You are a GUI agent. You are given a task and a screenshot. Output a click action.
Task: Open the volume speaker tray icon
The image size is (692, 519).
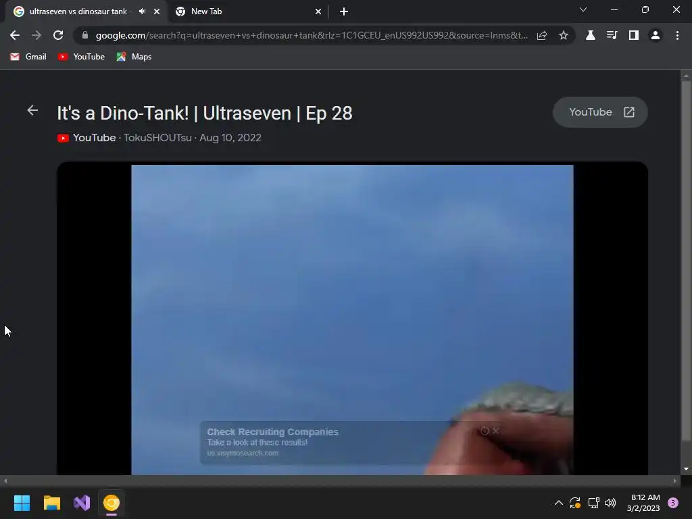coord(610,503)
